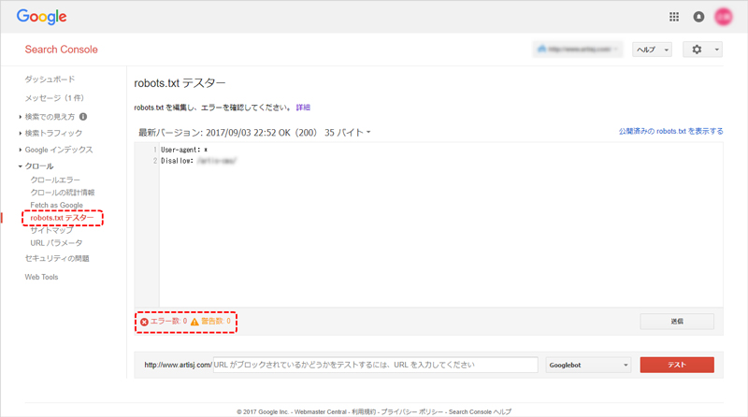
Task: Click the URL test input field
Action: [x=376, y=365]
